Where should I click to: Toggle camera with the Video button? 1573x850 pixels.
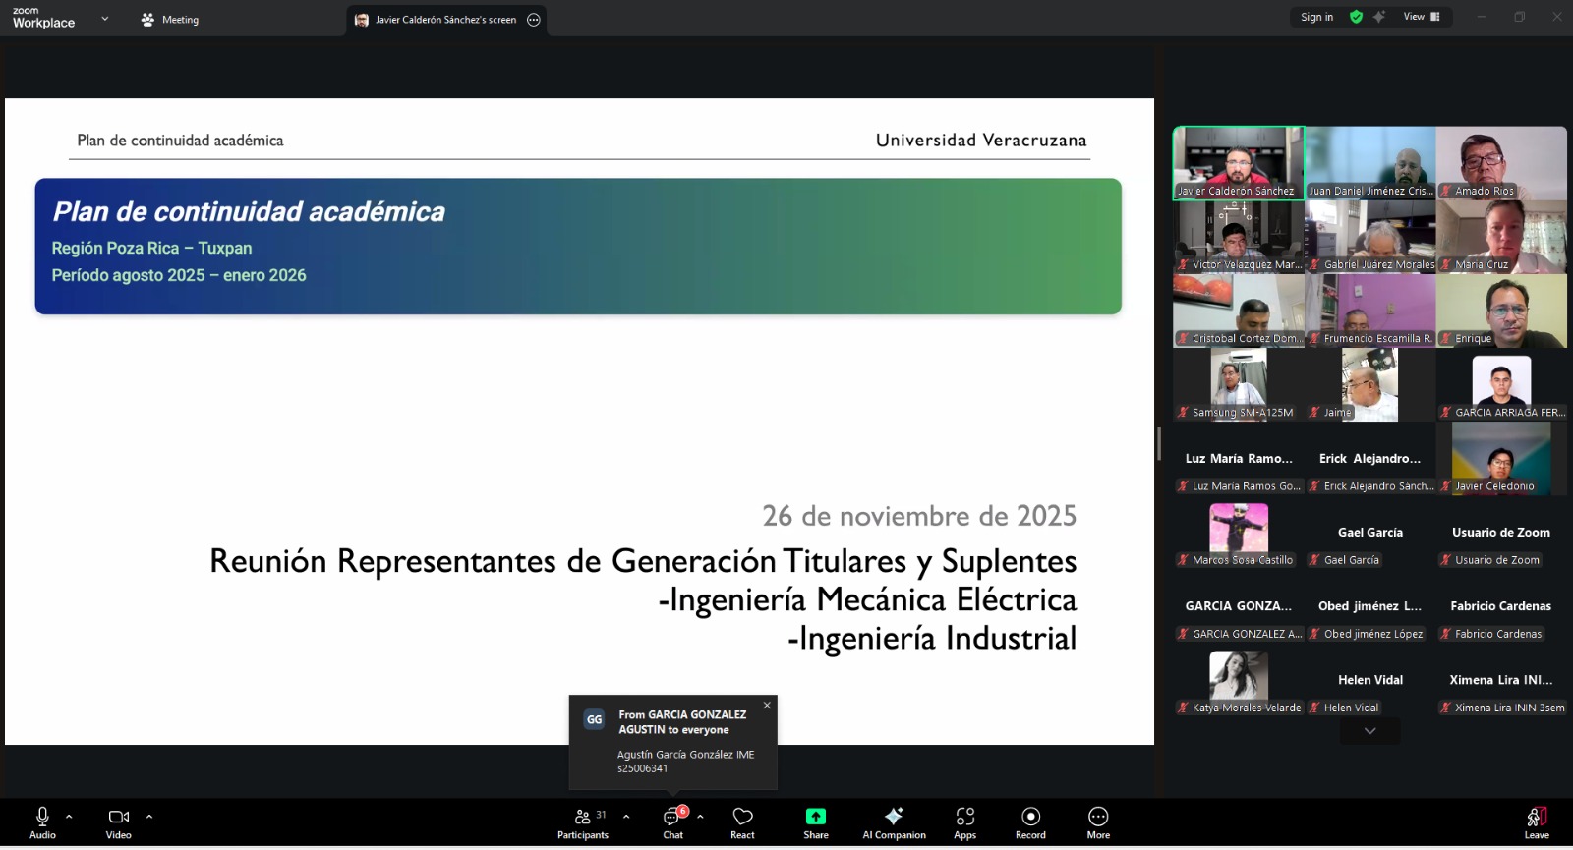coord(119,822)
